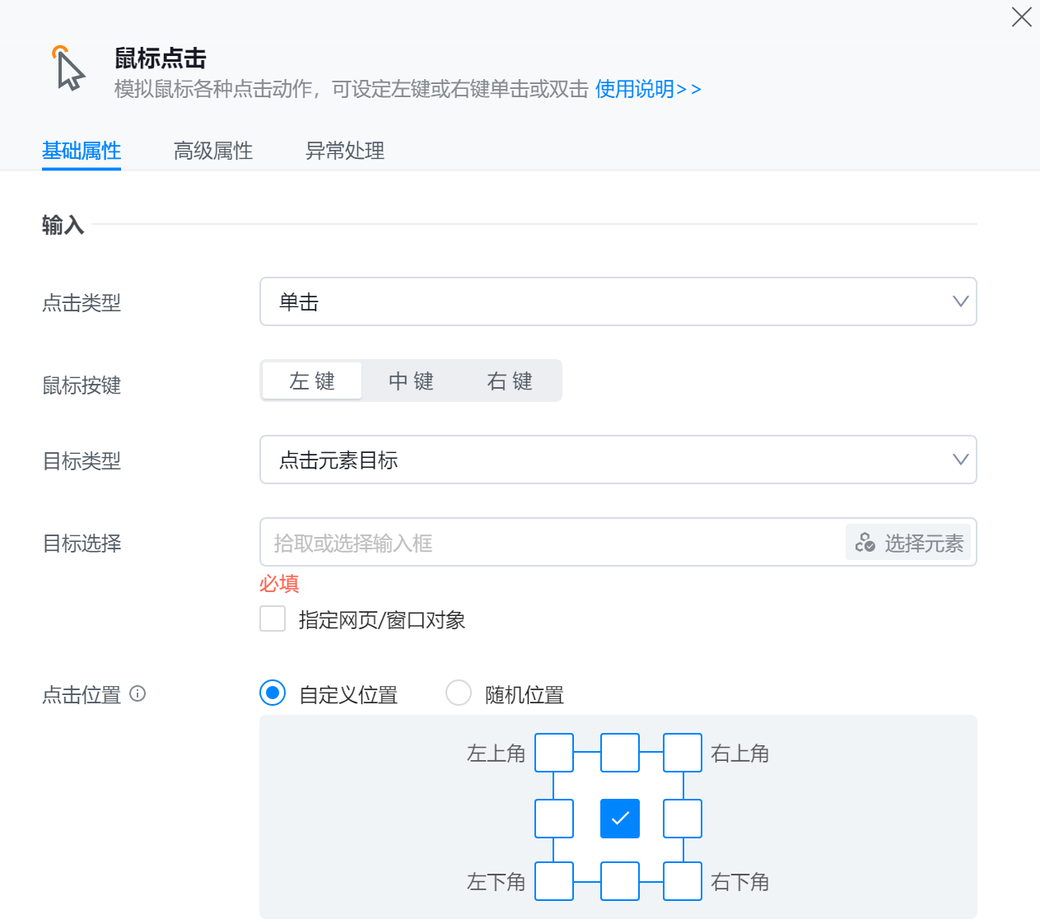Select the 自定义位置 radio button
The height and width of the screenshot is (924, 1040).
coord(273,693)
